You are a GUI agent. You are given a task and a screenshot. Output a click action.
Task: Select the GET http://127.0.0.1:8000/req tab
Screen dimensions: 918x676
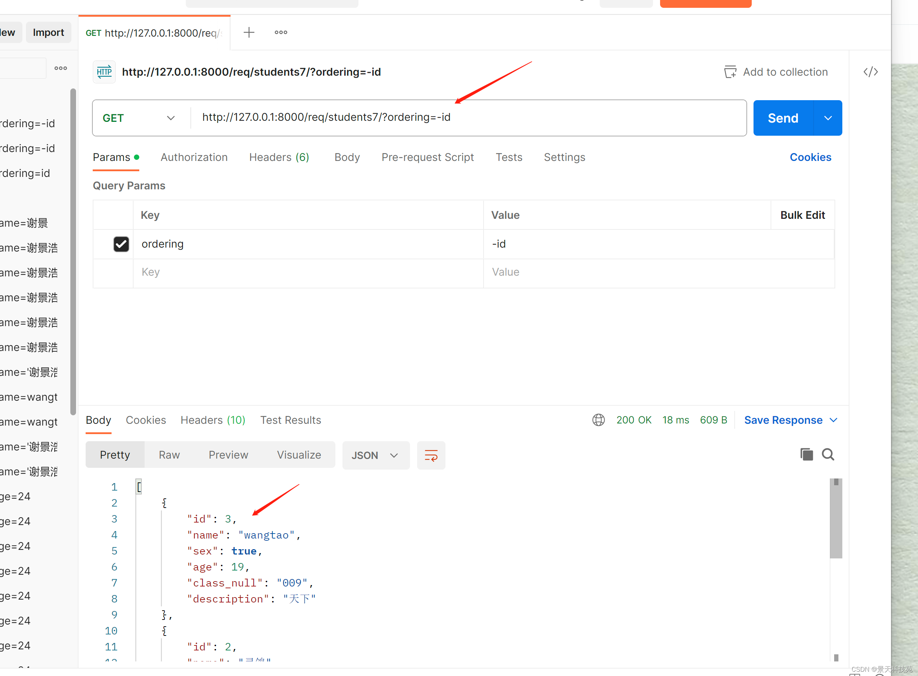[154, 33]
